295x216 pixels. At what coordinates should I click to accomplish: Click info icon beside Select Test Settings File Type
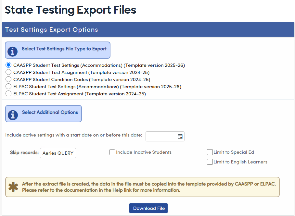point(13,52)
